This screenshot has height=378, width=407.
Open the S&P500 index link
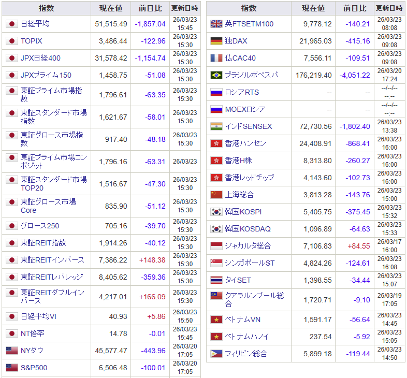34,368
